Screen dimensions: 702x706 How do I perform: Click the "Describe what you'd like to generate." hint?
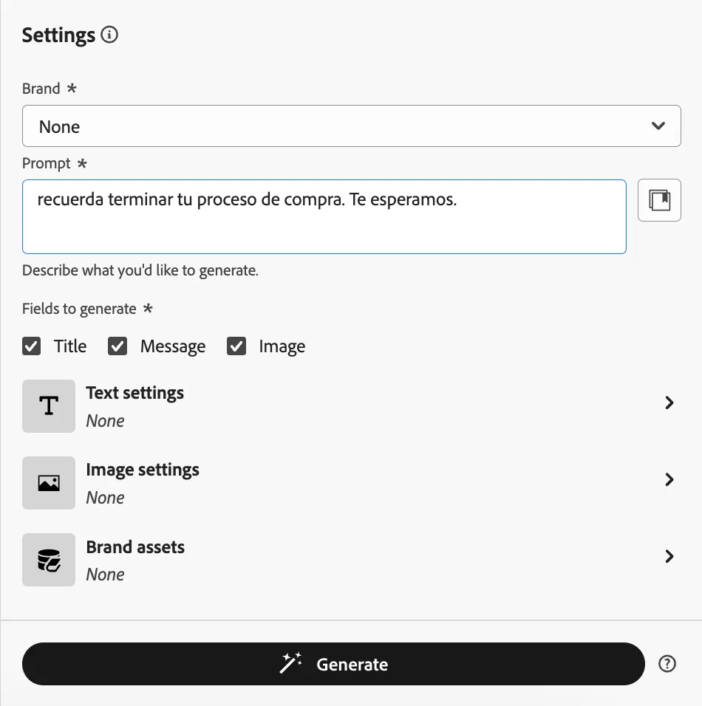[140, 270]
